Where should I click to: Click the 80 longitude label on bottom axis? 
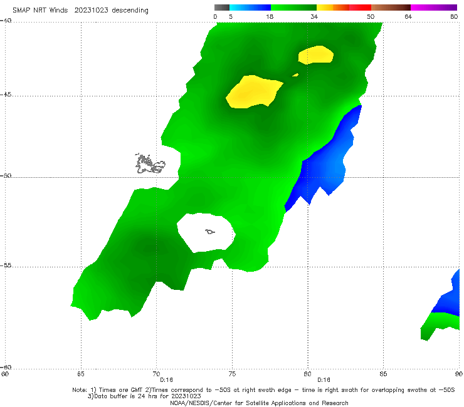(x=307, y=374)
